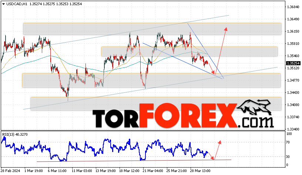Select the lowest grey support zone near 1.34080

[x=156, y=104]
